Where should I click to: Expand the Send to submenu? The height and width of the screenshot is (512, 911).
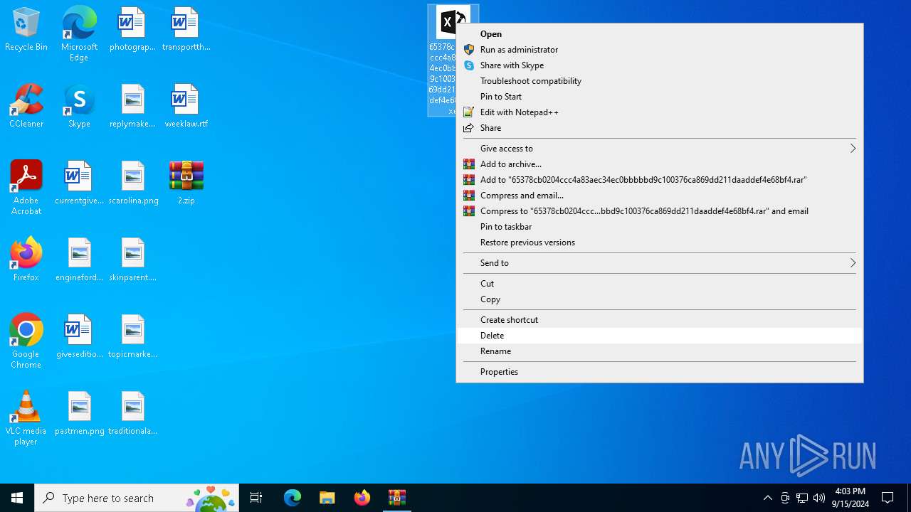(x=660, y=263)
